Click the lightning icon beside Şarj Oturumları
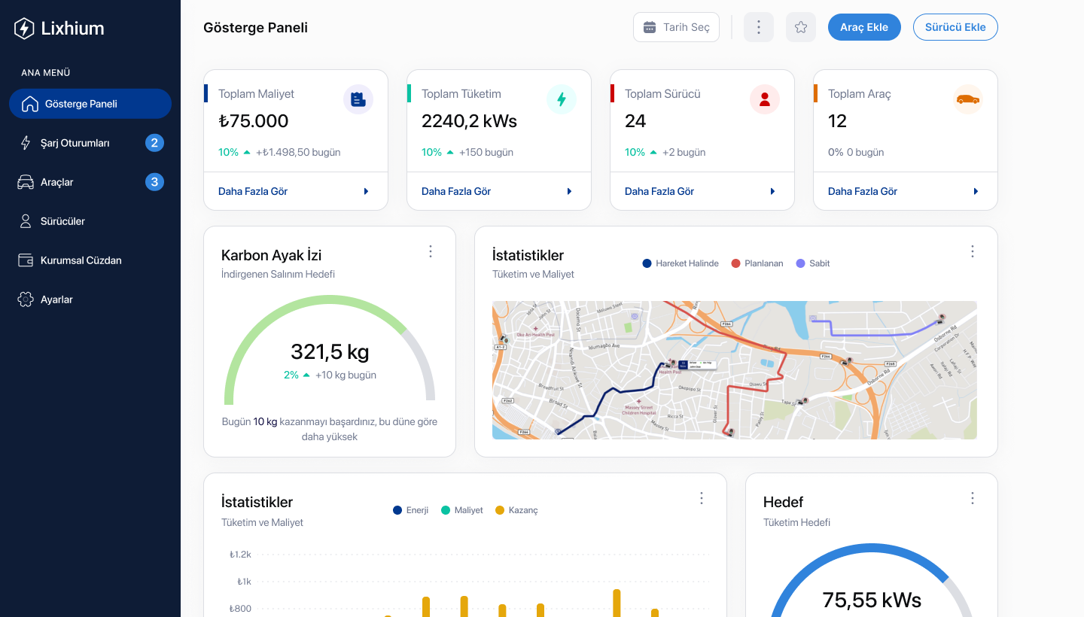The height and width of the screenshot is (617, 1084). [26, 143]
